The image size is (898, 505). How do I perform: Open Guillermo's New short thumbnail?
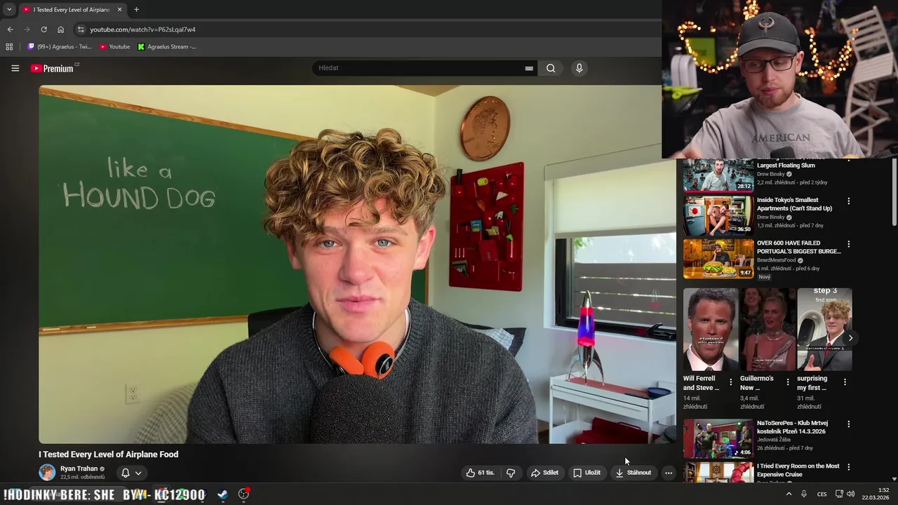(768, 329)
